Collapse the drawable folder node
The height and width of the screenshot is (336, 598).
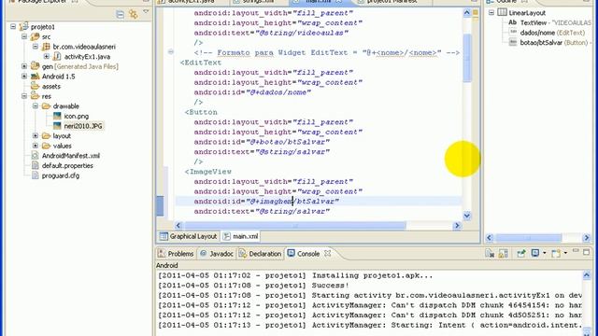coord(36,105)
